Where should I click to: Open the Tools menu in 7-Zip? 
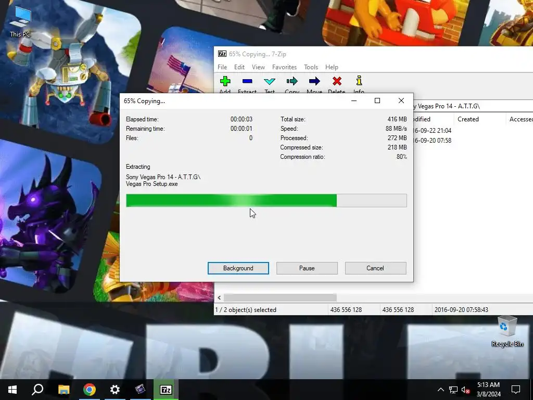[x=311, y=67]
